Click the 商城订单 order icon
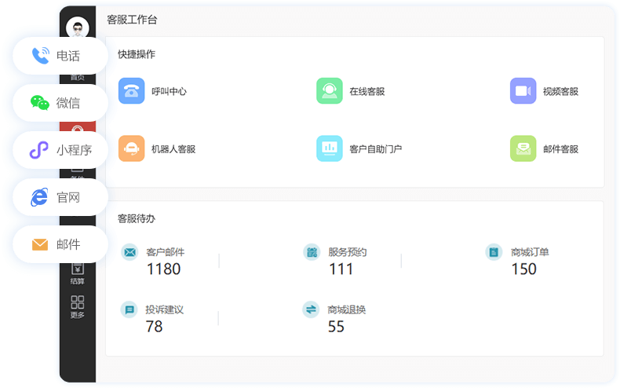The width and height of the screenshot is (620, 388). [494, 252]
